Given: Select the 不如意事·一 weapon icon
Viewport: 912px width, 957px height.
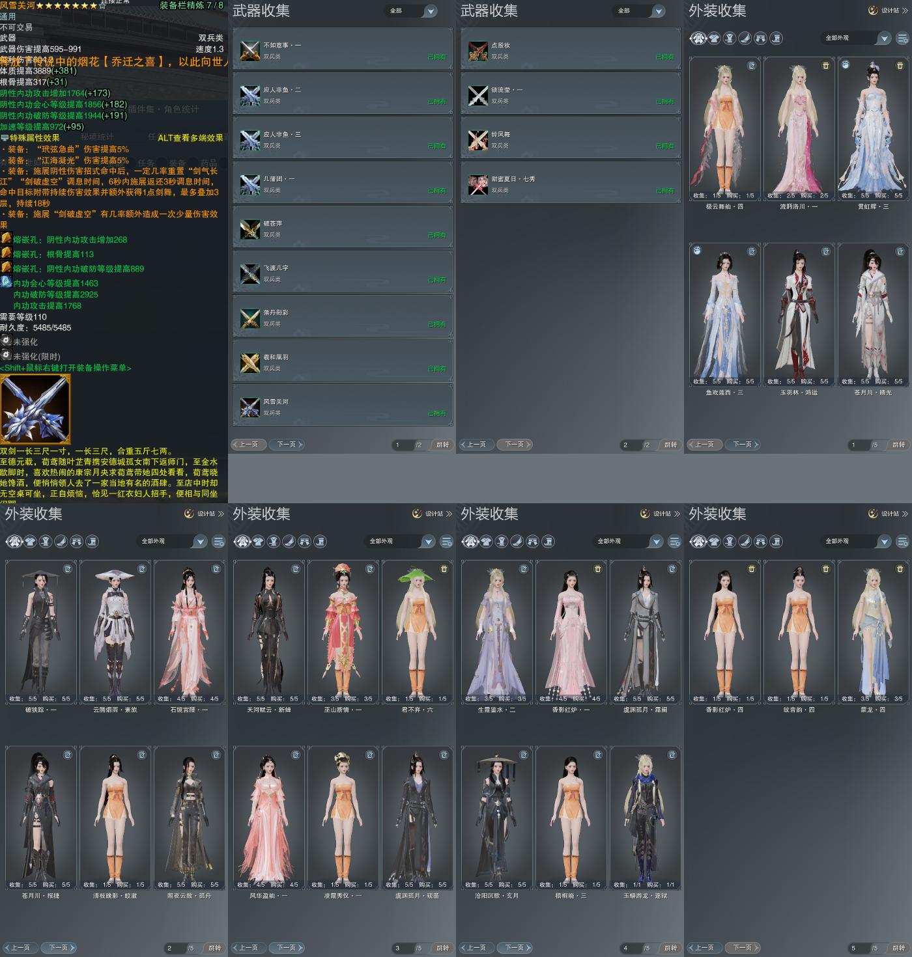Looking at the screenshot, I should [250, 50].
